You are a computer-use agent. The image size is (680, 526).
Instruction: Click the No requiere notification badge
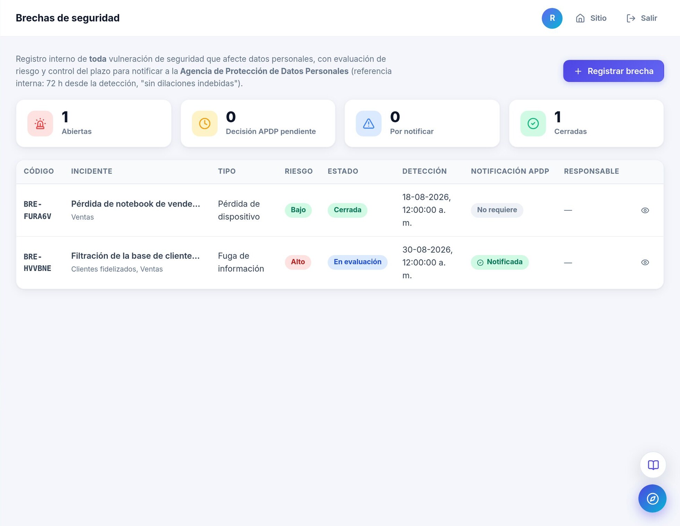[x=497, y=210]
